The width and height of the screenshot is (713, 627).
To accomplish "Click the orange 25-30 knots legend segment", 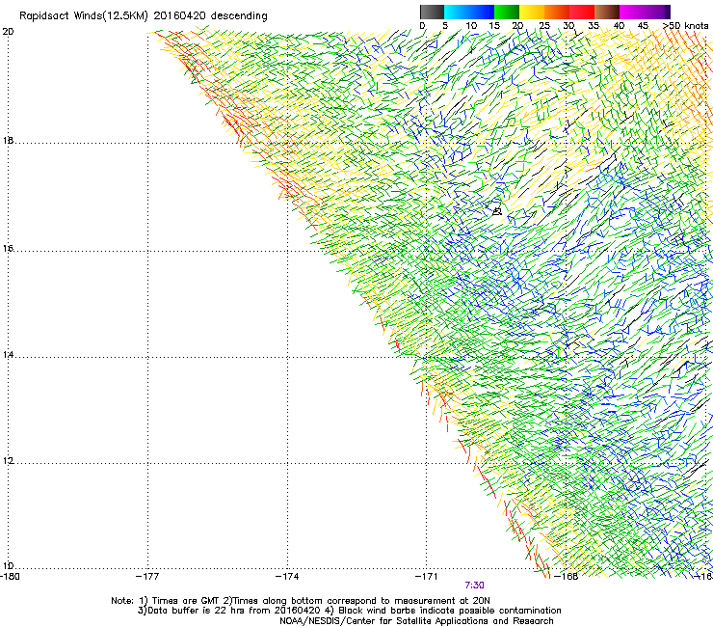I will coord(557,12).
